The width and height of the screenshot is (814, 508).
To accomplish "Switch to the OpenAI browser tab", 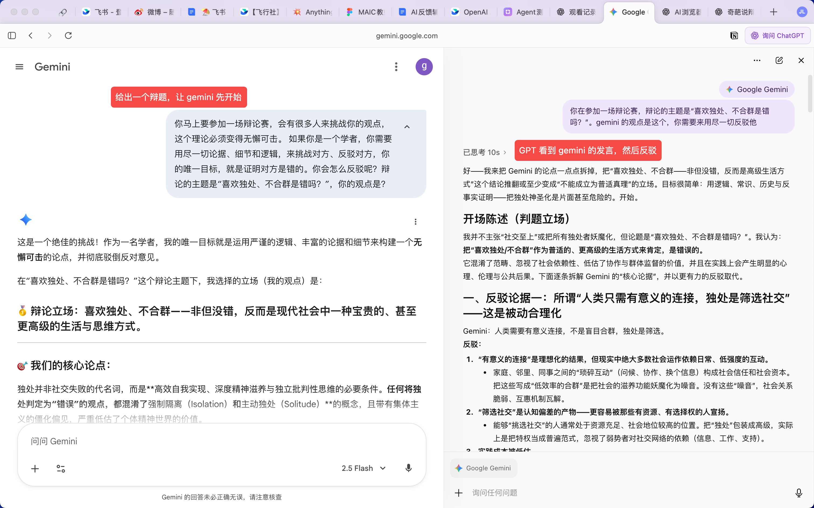I will click(471, 12).
